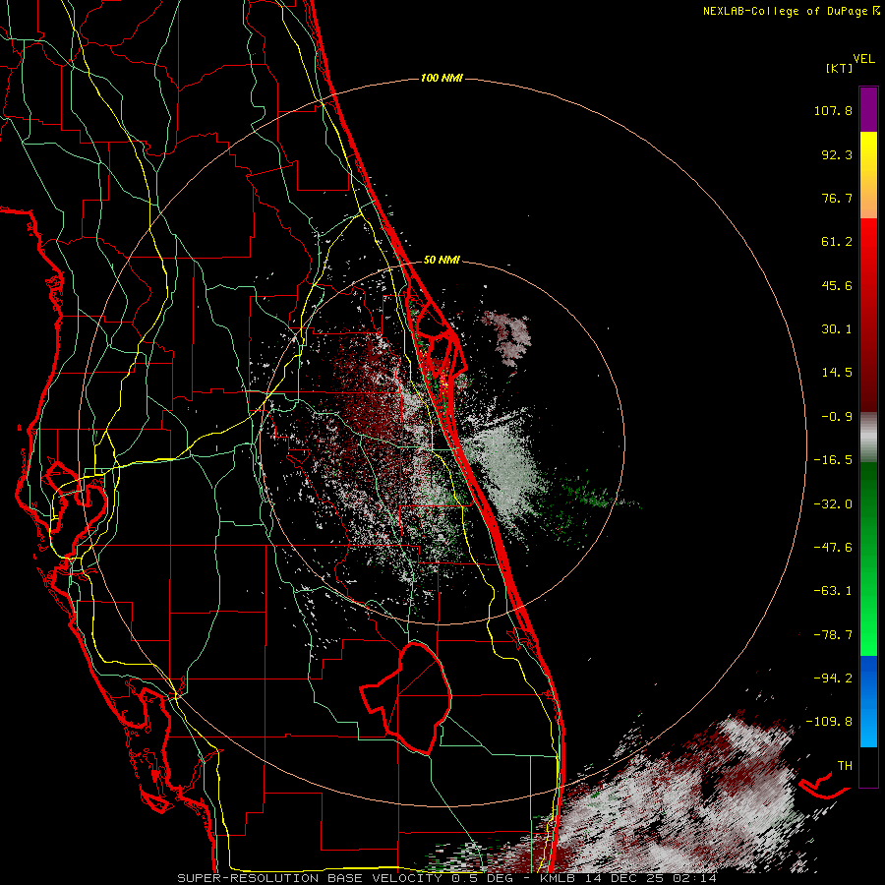Click the 100 NMI range ring label
Image resolution: width=885 pixels, height=885 pixels.
pos(442,78)
